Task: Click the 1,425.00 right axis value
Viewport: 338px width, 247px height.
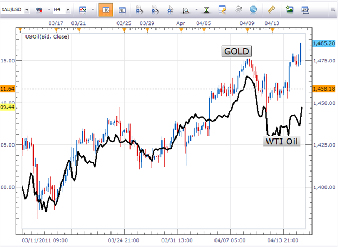Action: [x=324, y=145]
